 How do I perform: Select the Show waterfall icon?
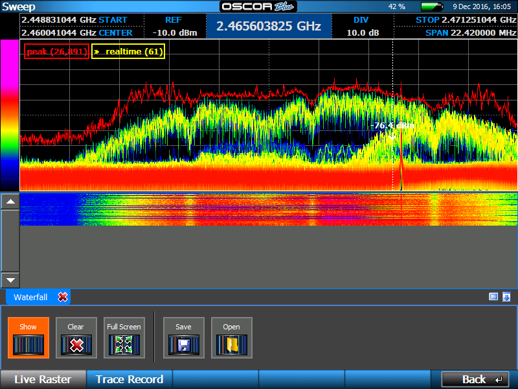28,337
